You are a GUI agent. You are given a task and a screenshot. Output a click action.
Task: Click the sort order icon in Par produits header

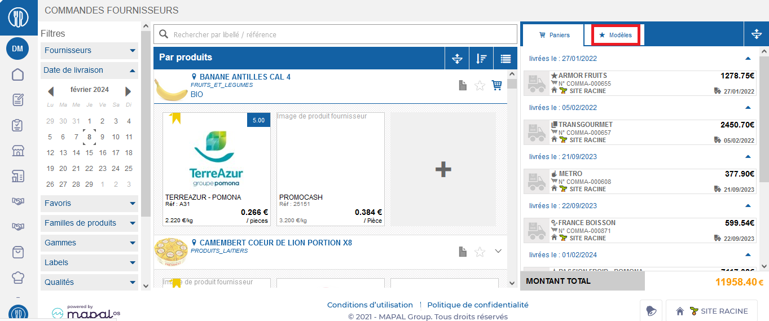pos(481,58)
